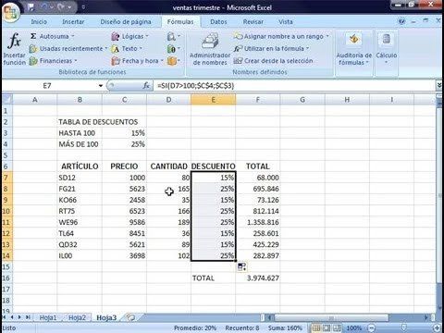444x333 pixels.
Task: Go to the previous sheet tab arrow
Action: 12,317
